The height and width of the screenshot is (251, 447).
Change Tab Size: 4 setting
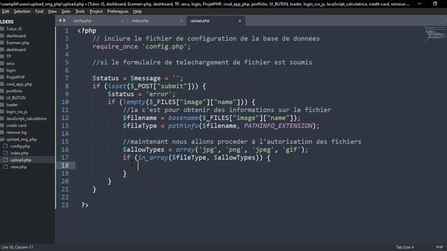[404, 248]
